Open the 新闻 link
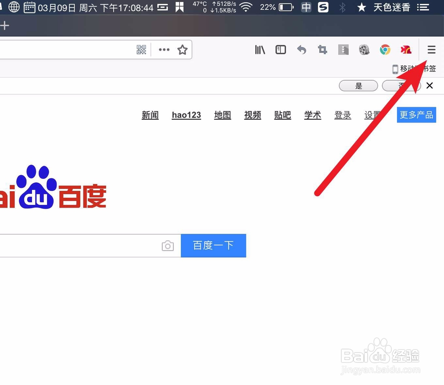 [x=150, y=115]
